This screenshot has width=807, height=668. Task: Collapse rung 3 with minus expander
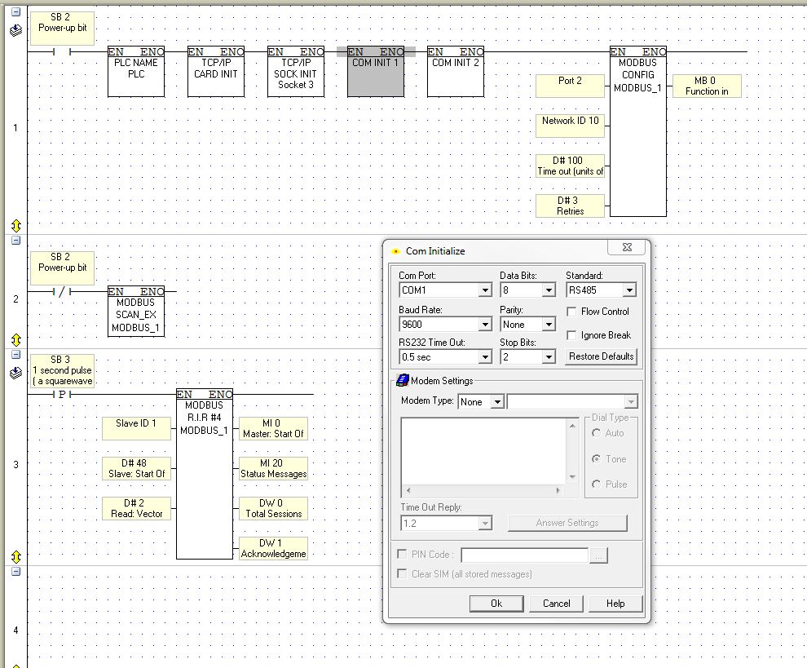(16, 354)
